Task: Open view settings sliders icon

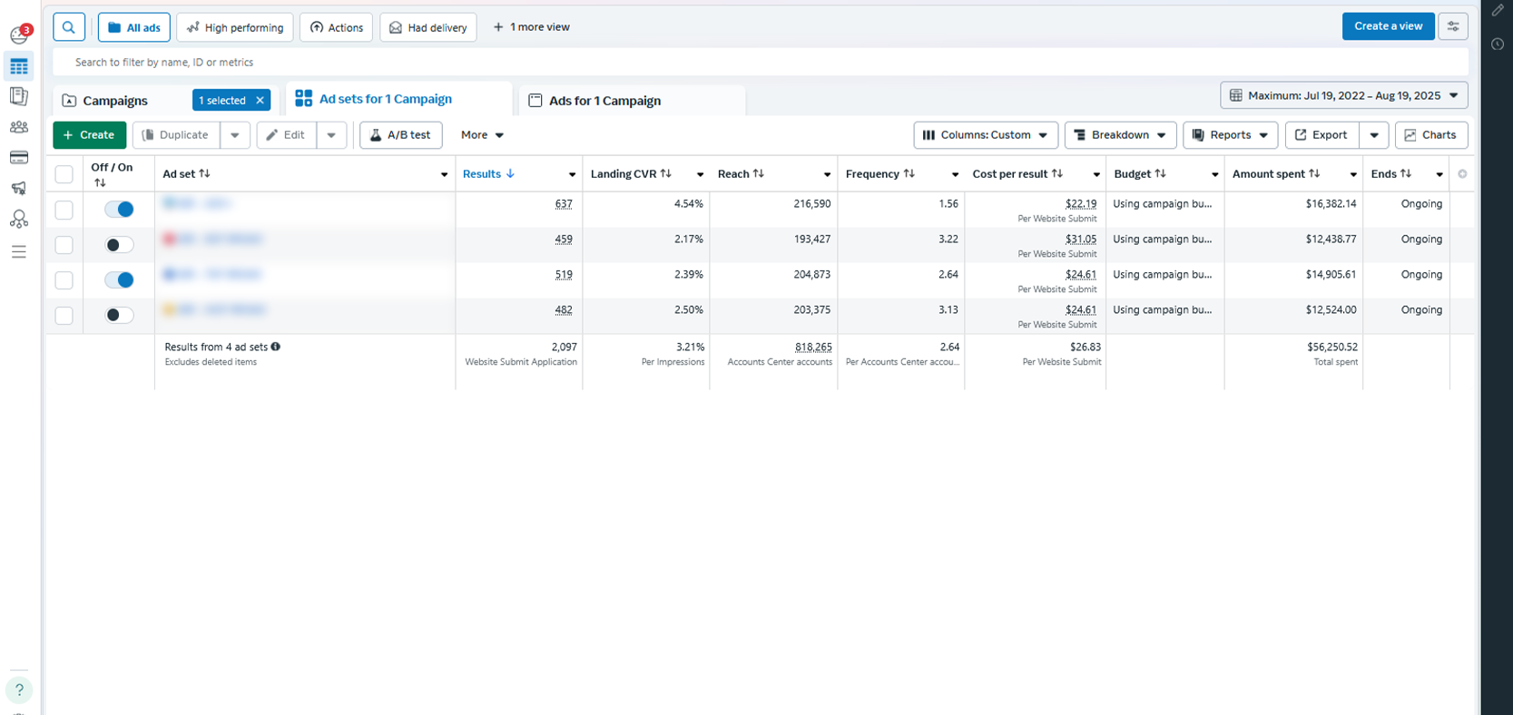Action: (x=1452, y=26)
